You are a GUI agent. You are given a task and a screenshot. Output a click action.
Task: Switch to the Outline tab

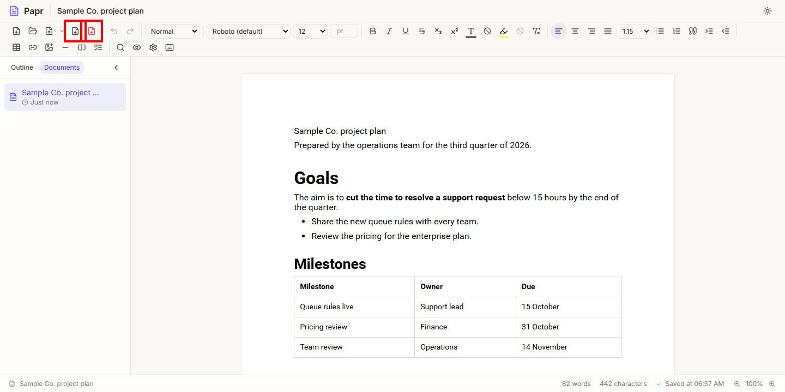pyautogui.click(x=22, y=68)
